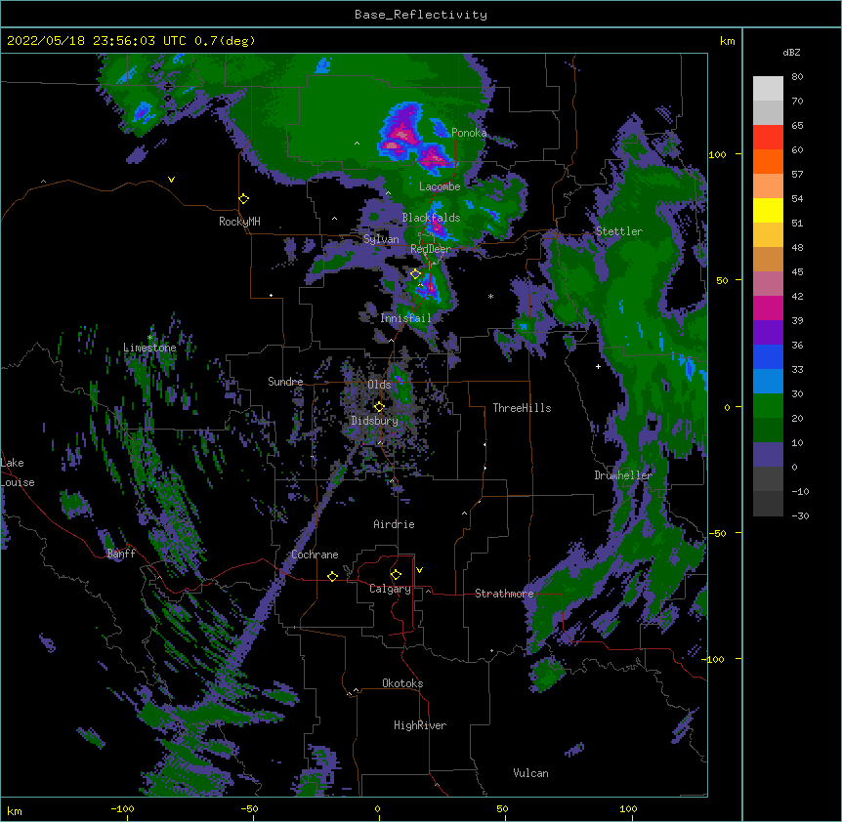Click the Stettler city label

pyautogui.click(x=619, y=231)
